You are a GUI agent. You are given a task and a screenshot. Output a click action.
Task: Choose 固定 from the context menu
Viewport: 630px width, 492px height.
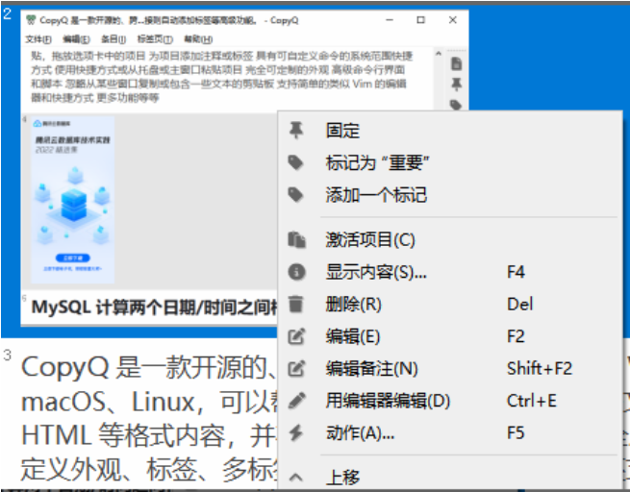[x=449, y=131]
